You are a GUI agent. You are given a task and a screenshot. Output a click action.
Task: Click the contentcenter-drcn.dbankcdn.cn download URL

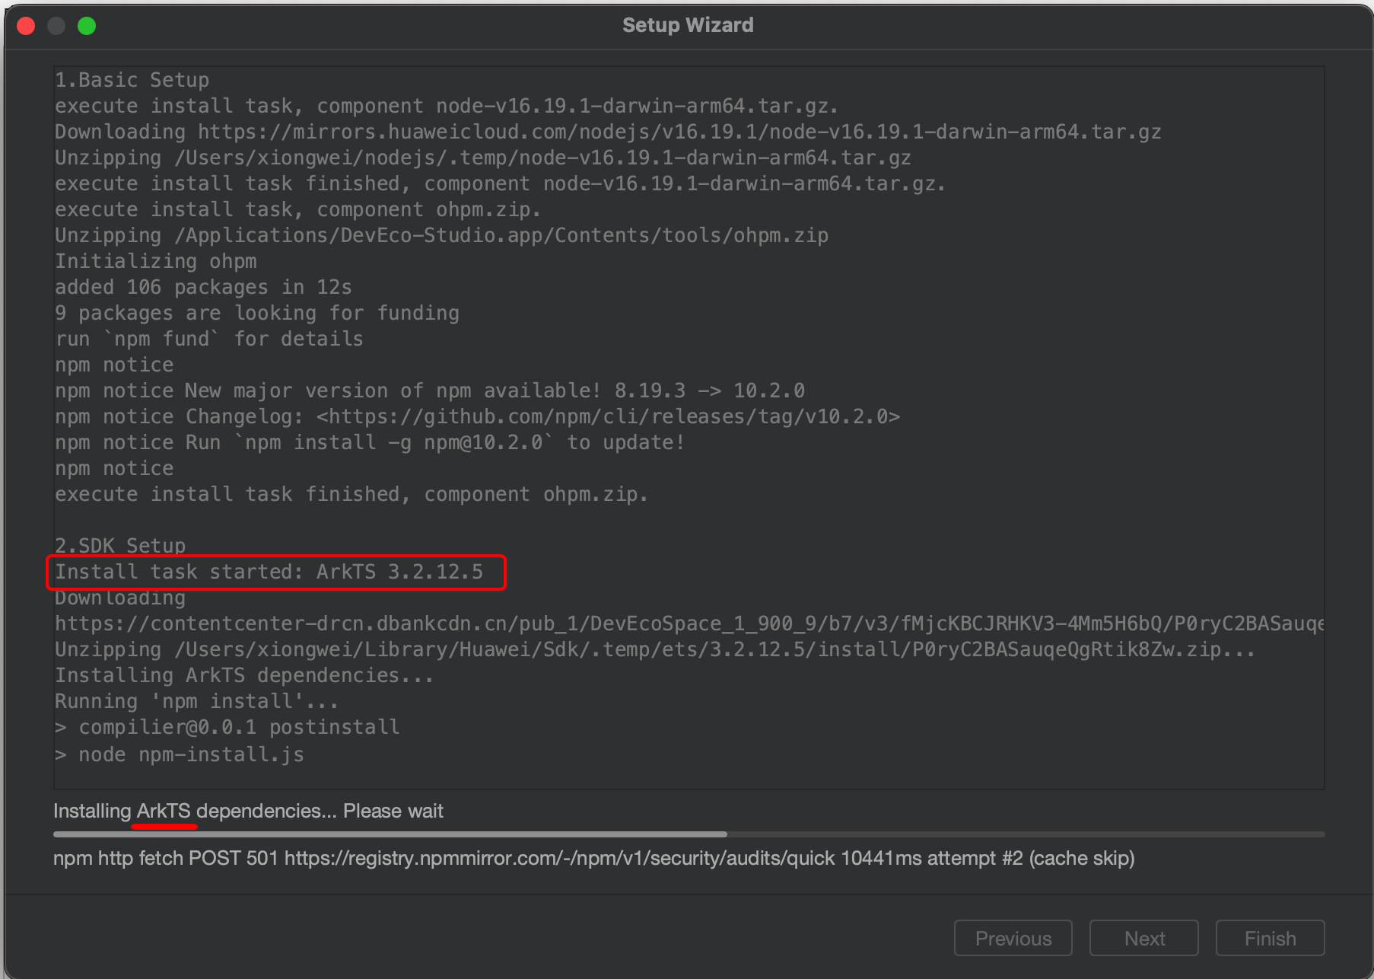pyautogui.click(x=689, y=623)
